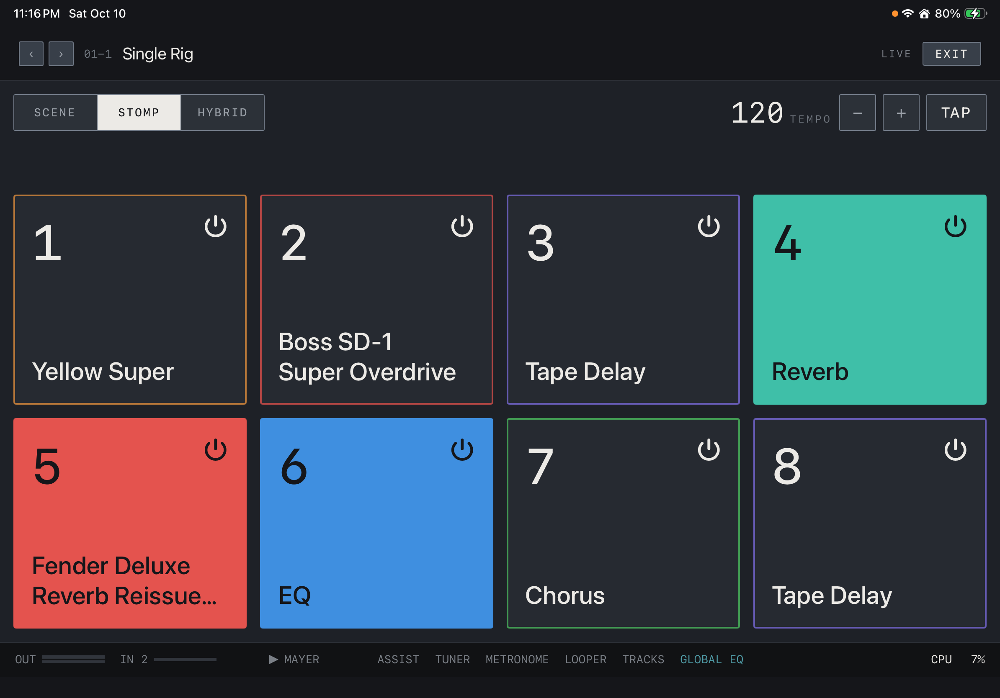Decrease tempo with minus button
The image size is (1000, 698).
(857, 113)
